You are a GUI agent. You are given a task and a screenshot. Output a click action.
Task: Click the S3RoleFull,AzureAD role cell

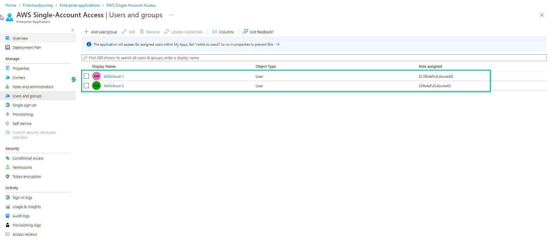(435, 86)
